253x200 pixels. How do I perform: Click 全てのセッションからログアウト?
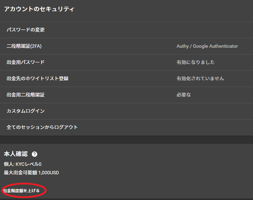pyautogui.click(x=42, y=127)
